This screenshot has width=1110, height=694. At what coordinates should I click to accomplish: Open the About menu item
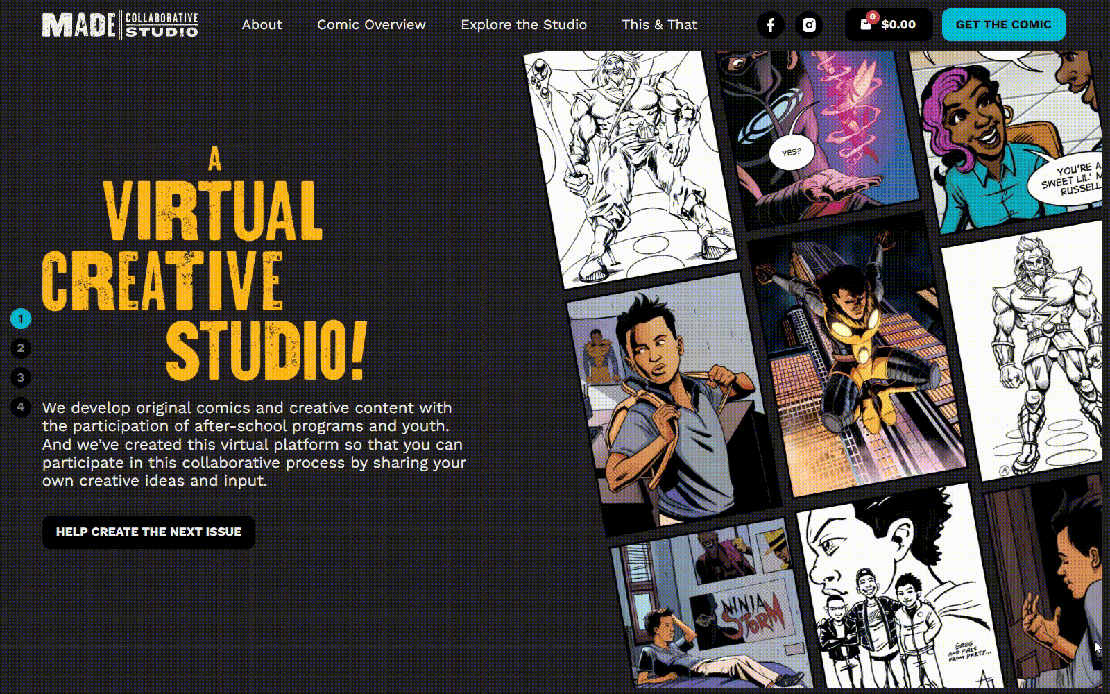pyautogui.click(x=262, y=25)
